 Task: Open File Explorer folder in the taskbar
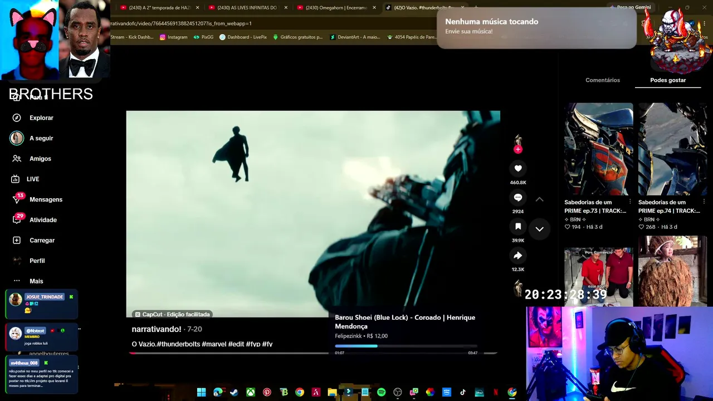pyautogui.click(x=332, y=392)
